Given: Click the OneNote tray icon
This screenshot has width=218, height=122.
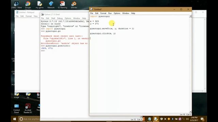Looking at the screenshot, I should (x=180, y=119).
